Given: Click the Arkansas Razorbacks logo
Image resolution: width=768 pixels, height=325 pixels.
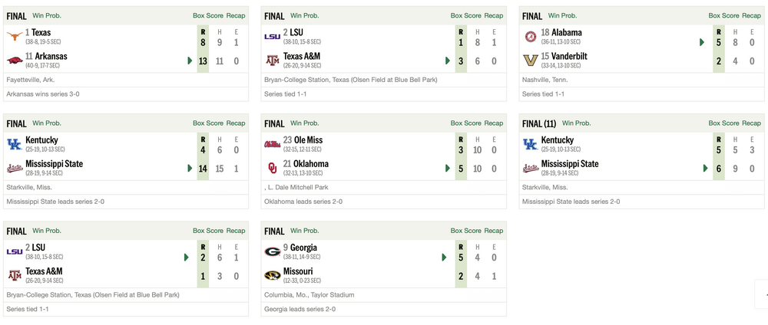Looking at the screenshot, I should (x=15, y=60).
